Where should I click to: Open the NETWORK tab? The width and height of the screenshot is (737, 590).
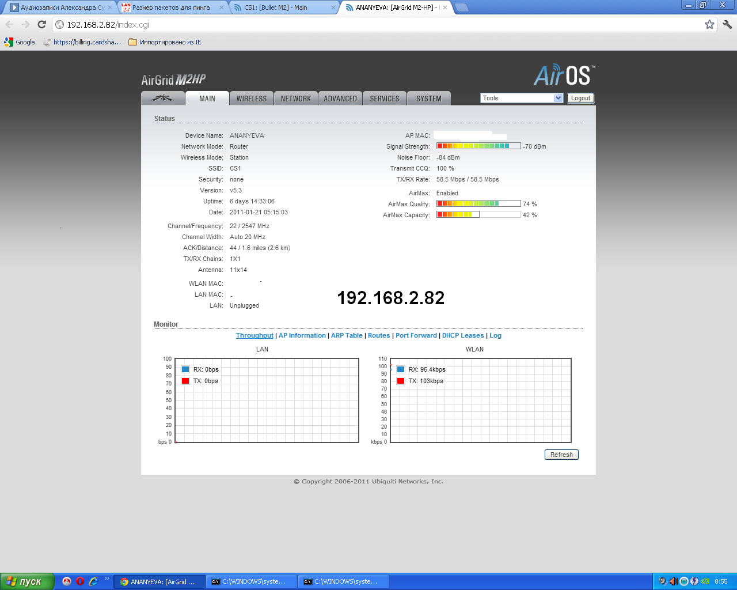pyautogui.click(x=296, y=99)
